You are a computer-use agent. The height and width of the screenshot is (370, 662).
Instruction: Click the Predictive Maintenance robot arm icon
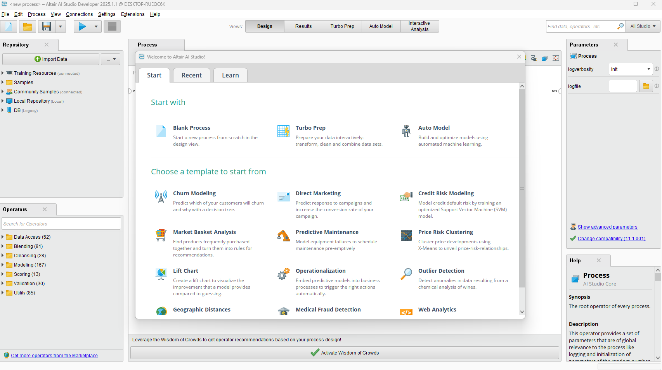(x=284, y=235)
